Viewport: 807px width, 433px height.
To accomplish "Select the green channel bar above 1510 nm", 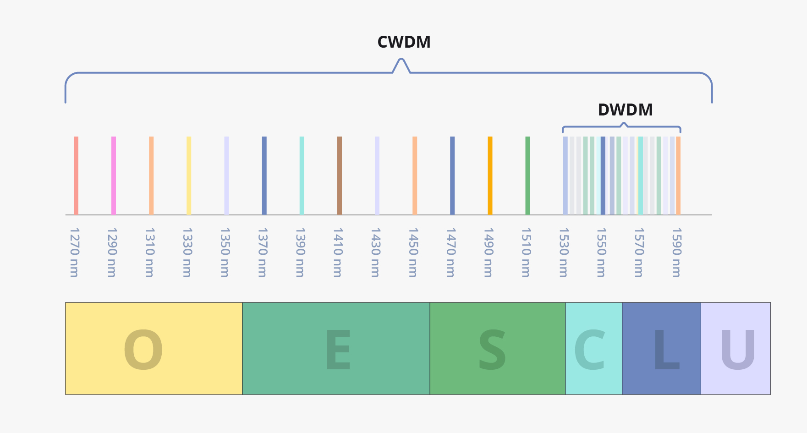I will [x=527, y=175].
